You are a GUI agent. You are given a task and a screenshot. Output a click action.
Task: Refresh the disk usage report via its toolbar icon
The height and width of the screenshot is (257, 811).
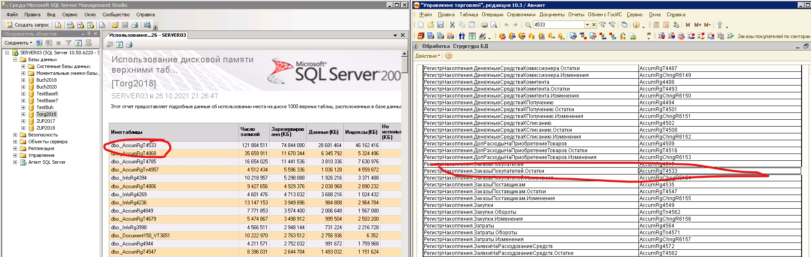[119, 44]
